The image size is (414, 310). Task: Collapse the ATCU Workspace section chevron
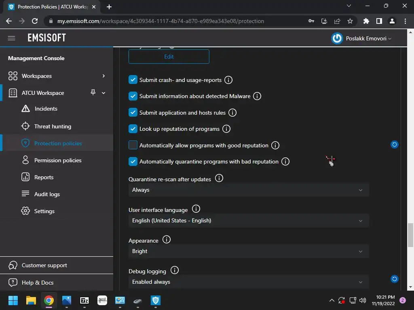pyautogui.click(x=103, y=93)
